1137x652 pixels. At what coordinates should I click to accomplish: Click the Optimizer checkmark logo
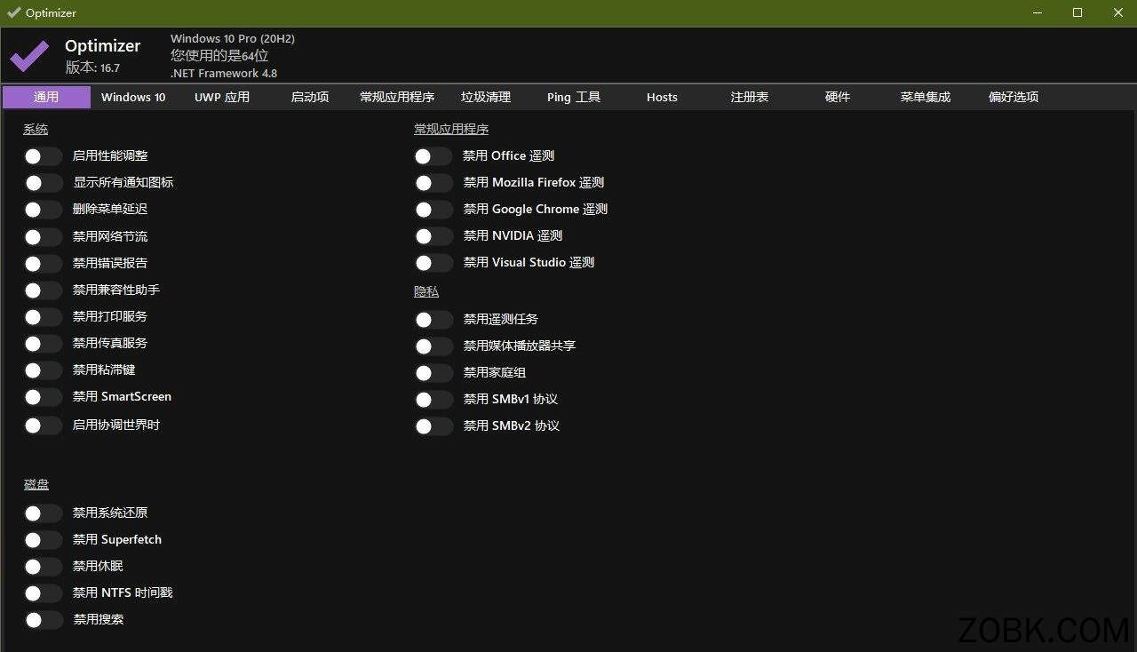click(x=28, y=54)
